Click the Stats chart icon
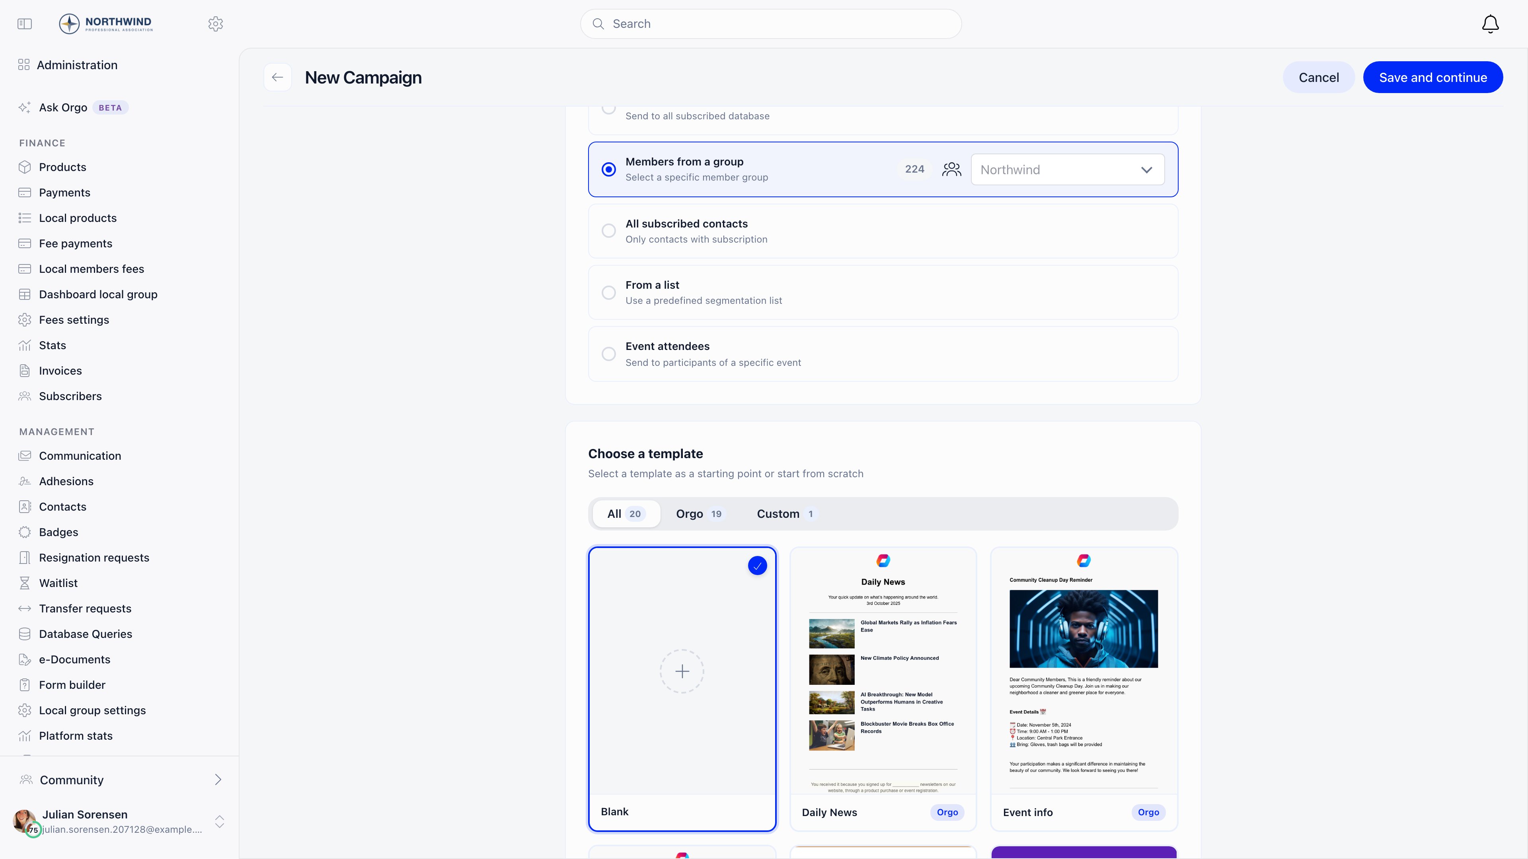 point(24,346)
